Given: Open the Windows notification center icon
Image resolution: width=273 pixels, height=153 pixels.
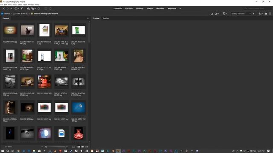Looking at the screenshot, I should 268,151.
